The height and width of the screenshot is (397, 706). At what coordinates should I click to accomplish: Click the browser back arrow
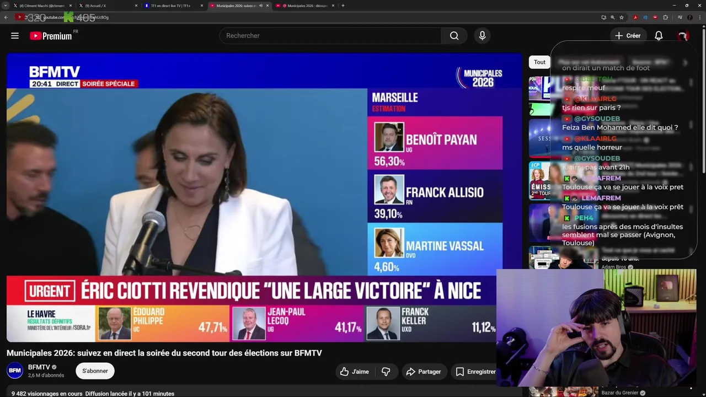click(x=6, y=17)
